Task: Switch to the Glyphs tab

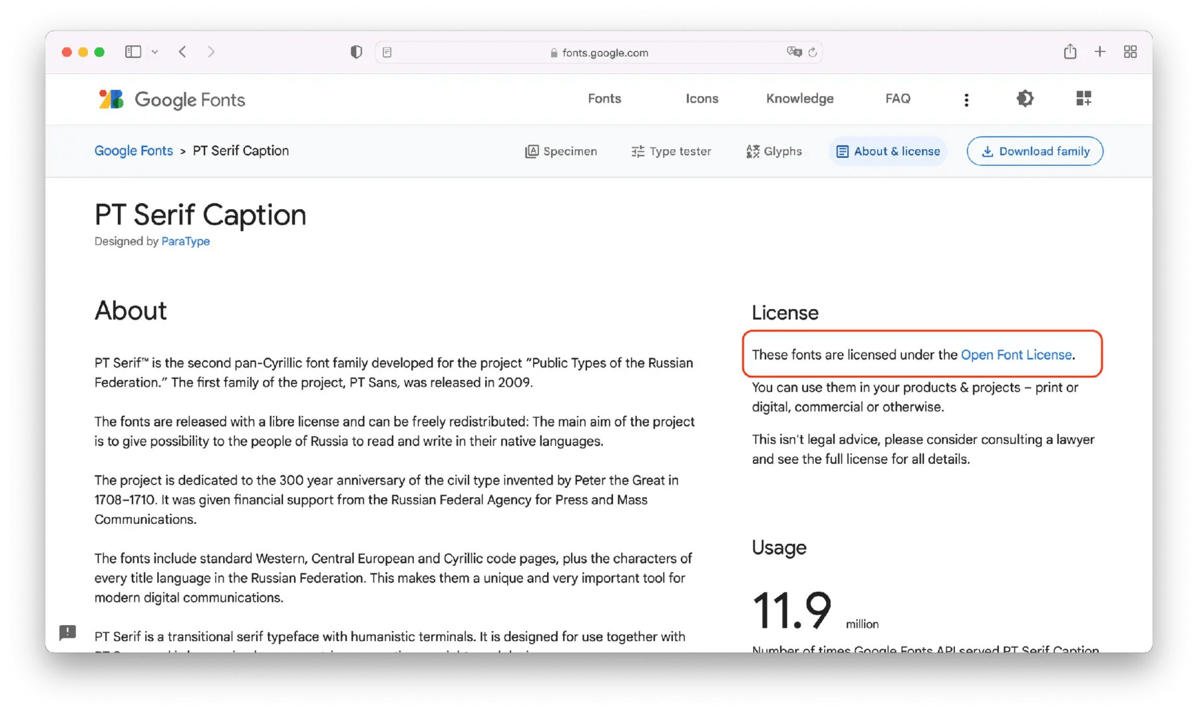Action: coord(774,151)
